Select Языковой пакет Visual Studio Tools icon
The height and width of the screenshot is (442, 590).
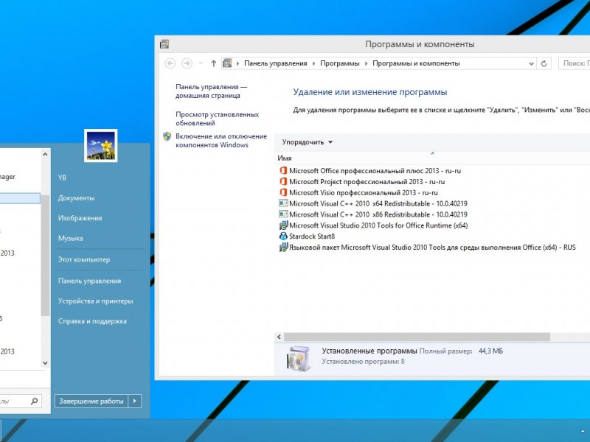(283, 248)
